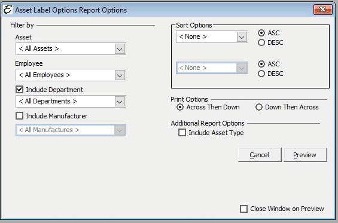
Task: Enable Close Window on Preview checkbox
Action: coord(244,209)
